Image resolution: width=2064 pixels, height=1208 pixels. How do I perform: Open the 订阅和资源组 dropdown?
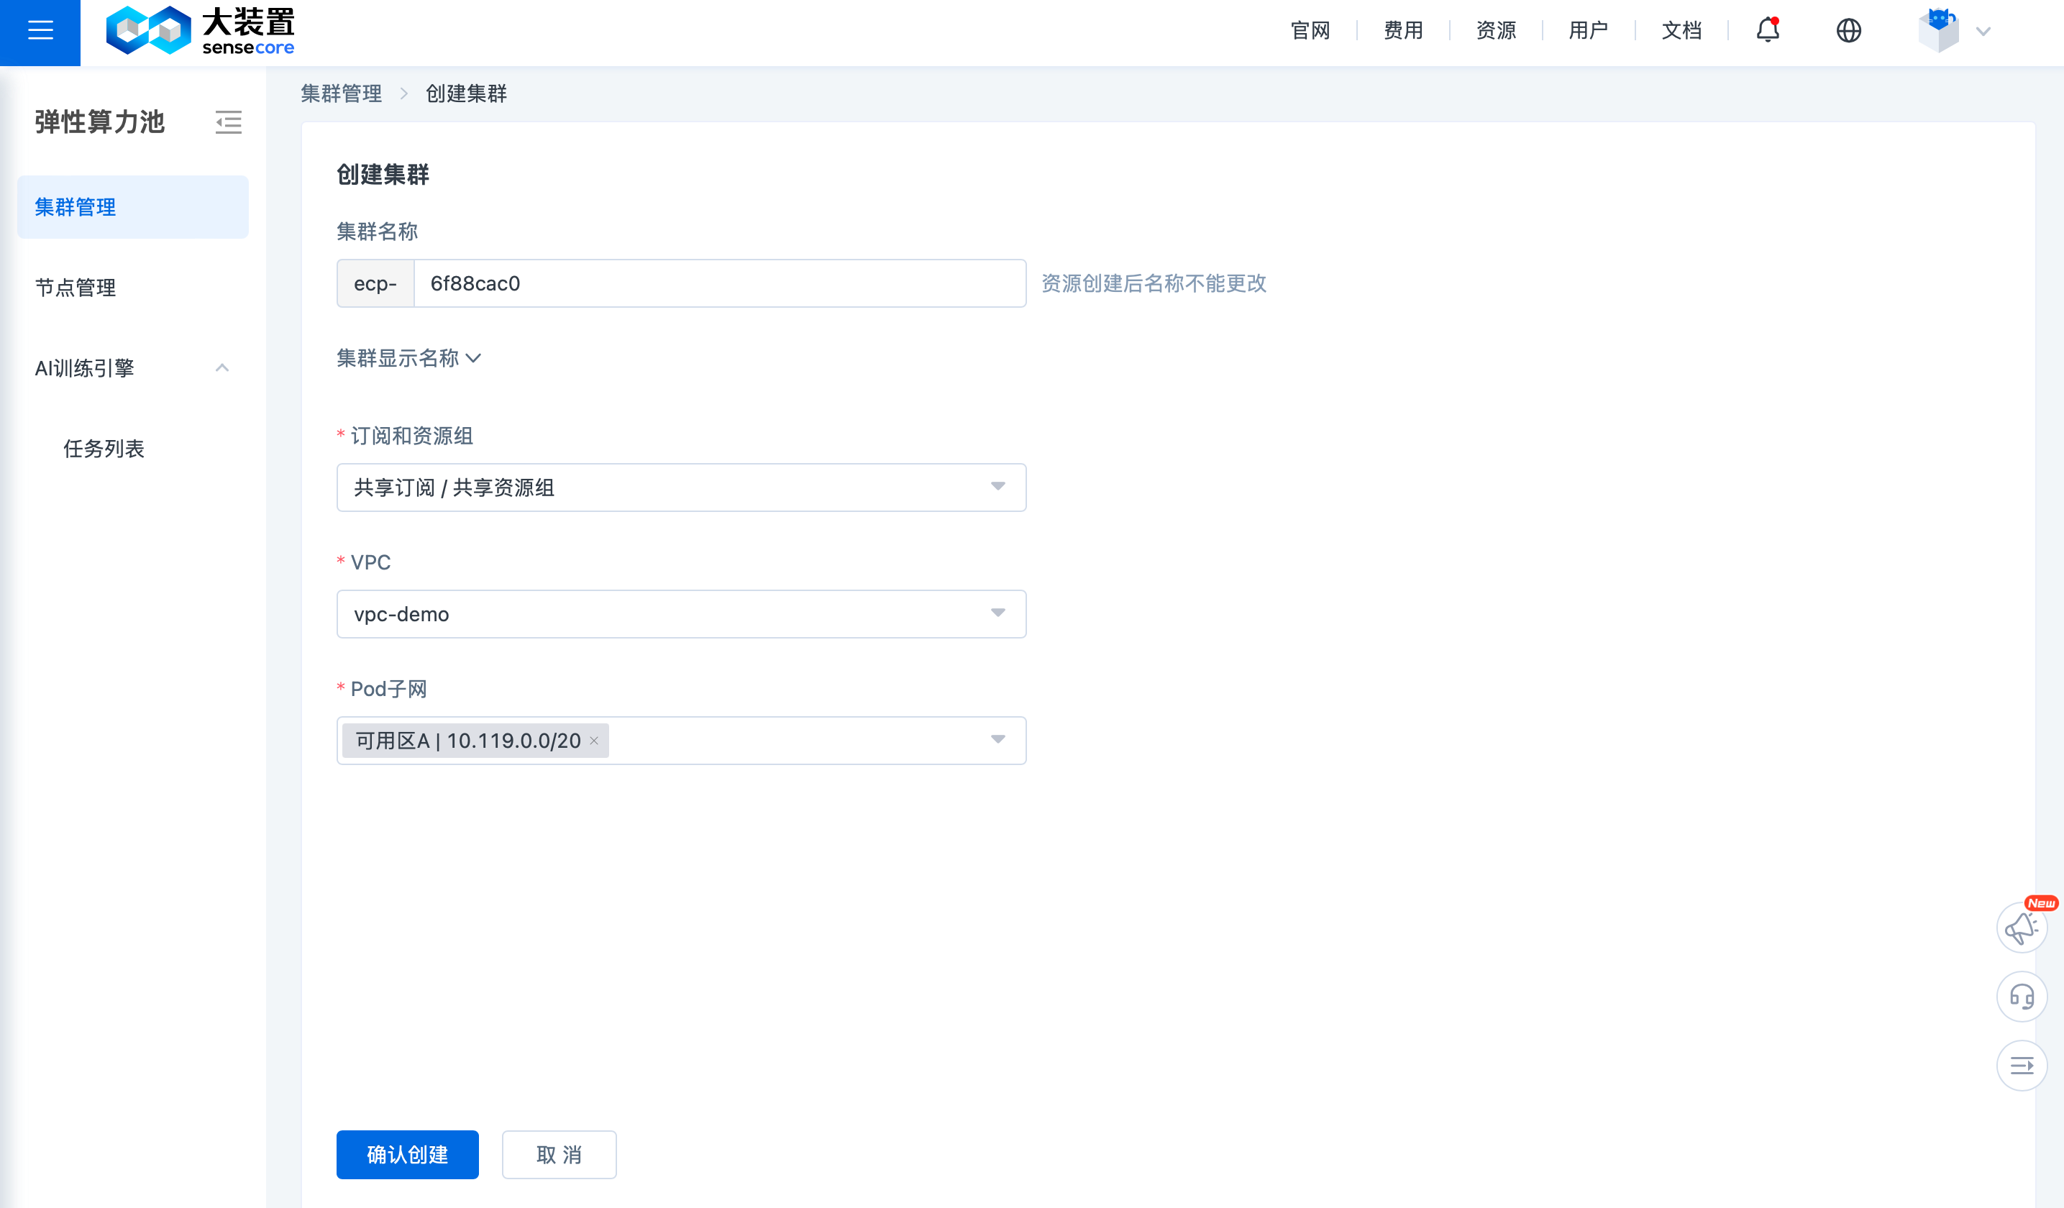coord(682,488)
